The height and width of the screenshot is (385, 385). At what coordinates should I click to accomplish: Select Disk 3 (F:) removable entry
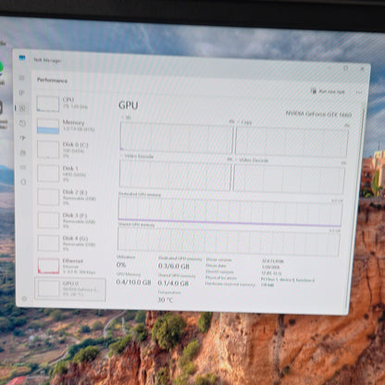point(70,220)
